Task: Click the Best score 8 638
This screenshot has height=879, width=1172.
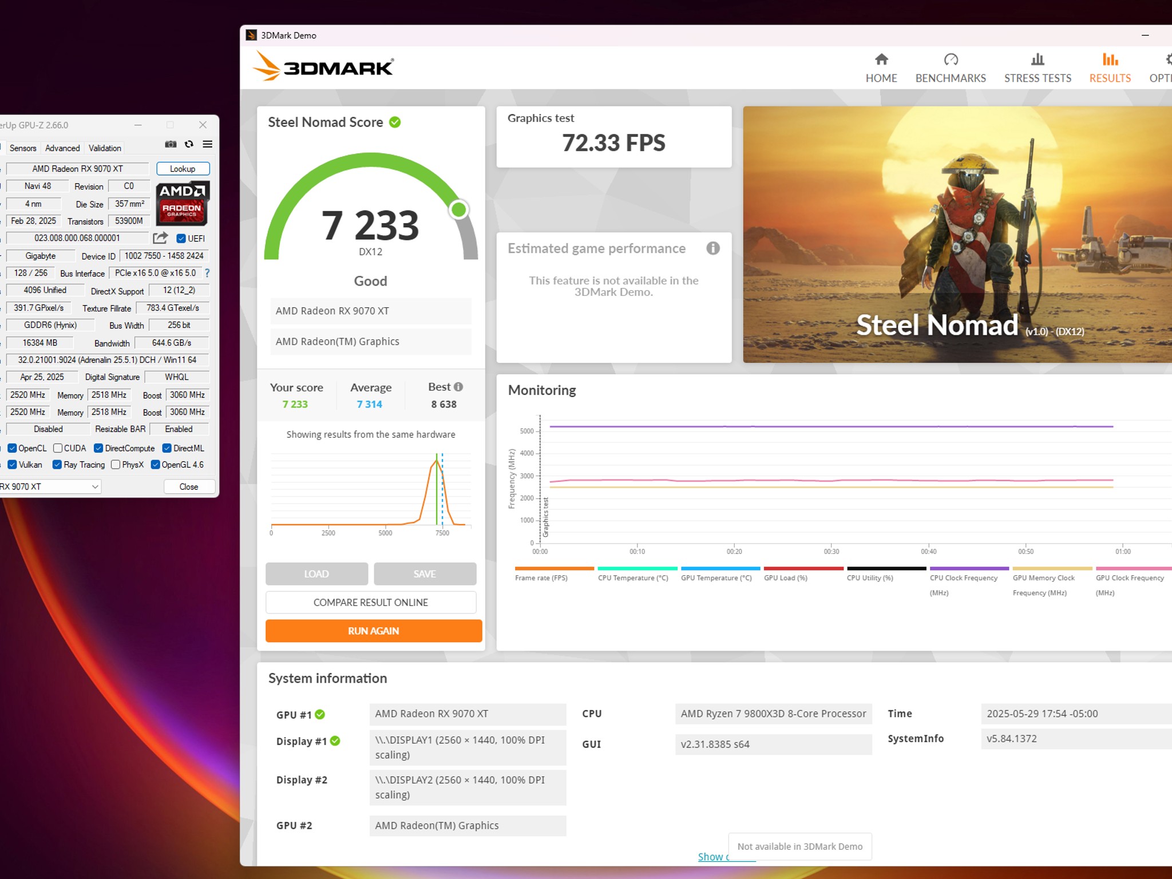Action: 444,404
